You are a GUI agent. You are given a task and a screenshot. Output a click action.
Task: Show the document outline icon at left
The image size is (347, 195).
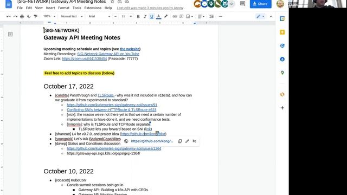point(10,34)
